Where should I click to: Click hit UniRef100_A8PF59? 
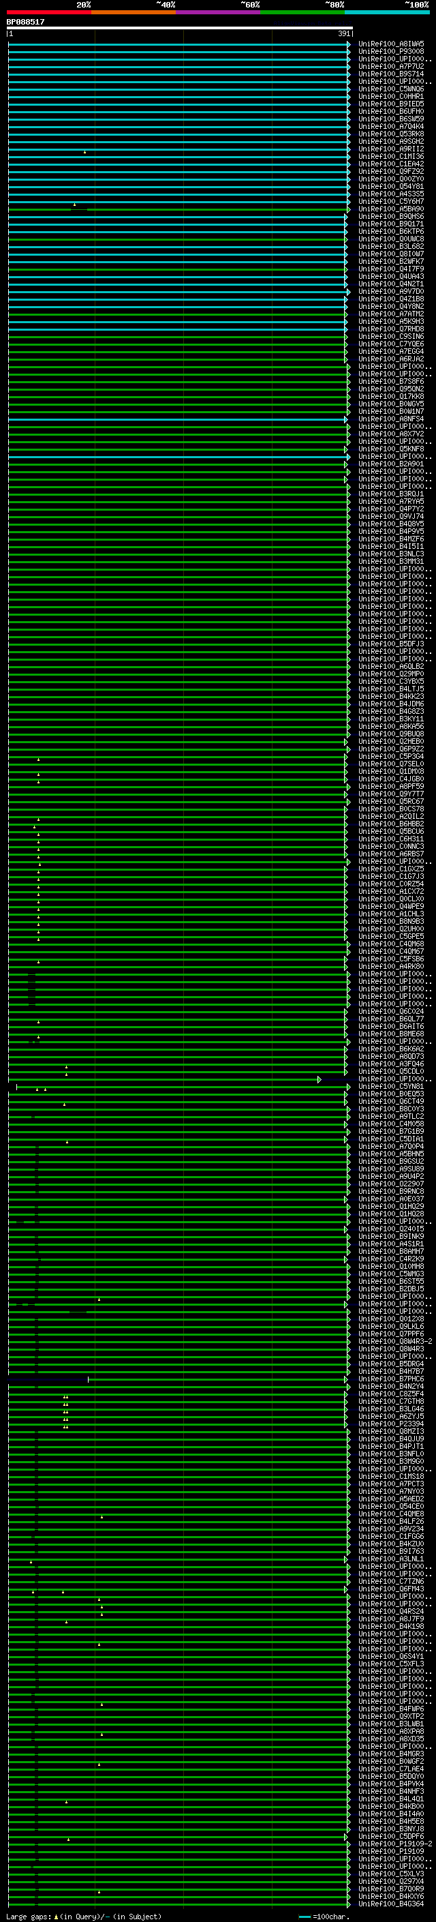click(391, 786)
